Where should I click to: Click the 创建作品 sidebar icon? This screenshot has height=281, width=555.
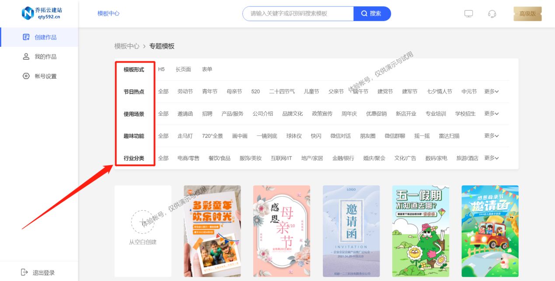click(26, 37)
